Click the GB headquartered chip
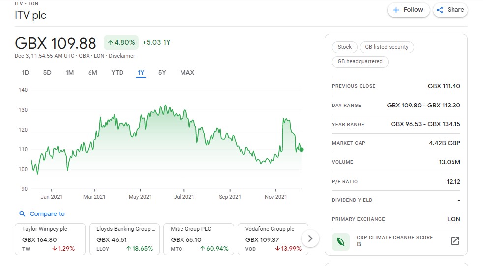483x266 pixels. coord(360,61)
